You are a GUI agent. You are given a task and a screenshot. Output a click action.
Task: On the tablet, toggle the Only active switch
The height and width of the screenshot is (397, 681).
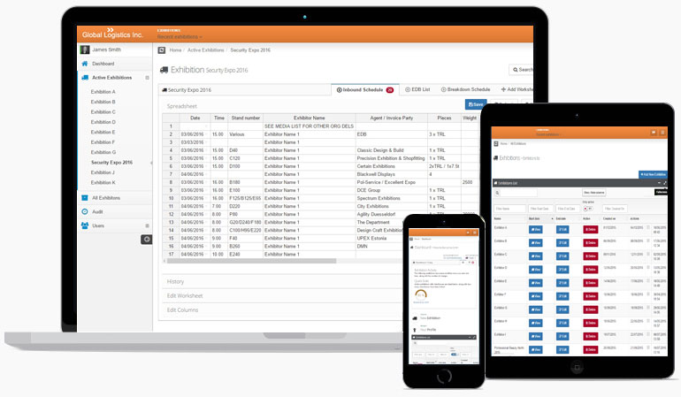[587, 209]
